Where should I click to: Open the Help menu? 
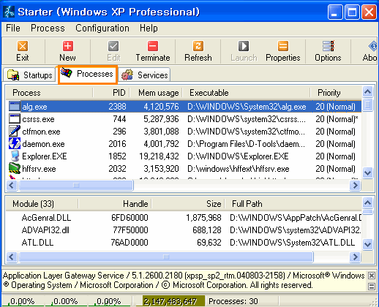click(149, 29)
